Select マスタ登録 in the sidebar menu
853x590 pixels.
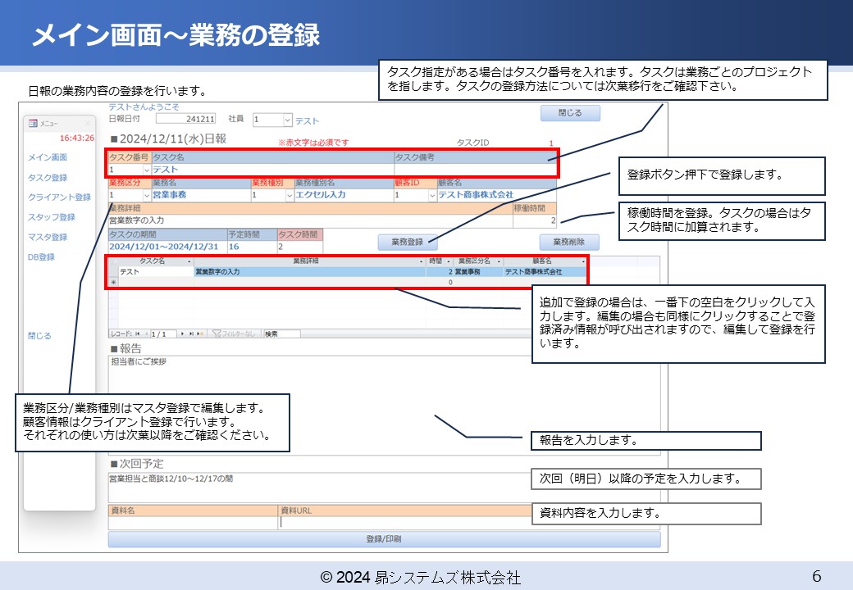point(47,234)
